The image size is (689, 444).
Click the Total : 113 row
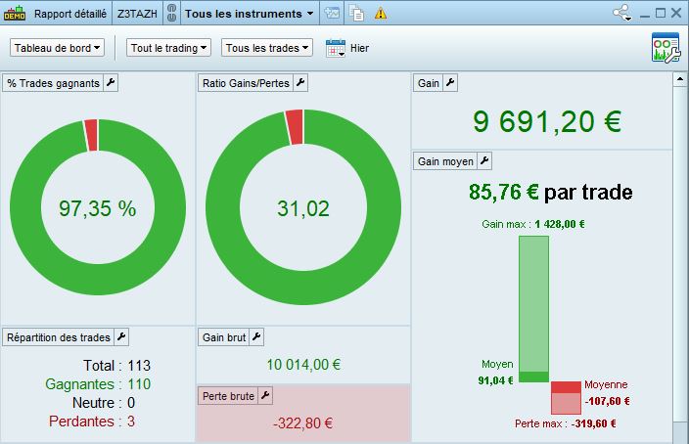[x=116, y=366]
